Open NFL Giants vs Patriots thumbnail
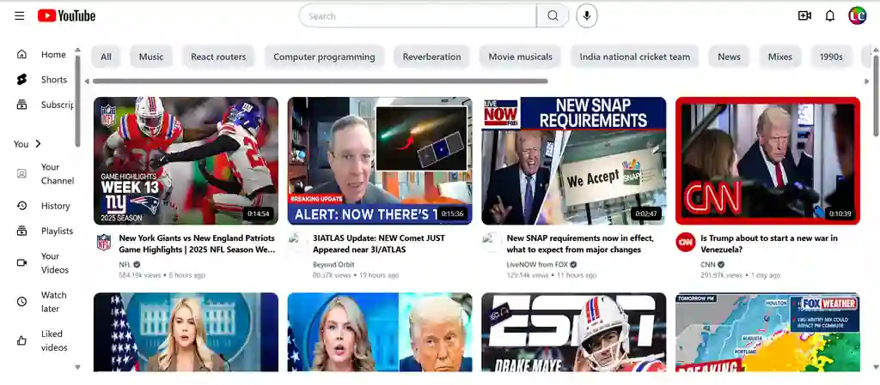The width and height of the screenshot is (880, 385). [186, 160]
